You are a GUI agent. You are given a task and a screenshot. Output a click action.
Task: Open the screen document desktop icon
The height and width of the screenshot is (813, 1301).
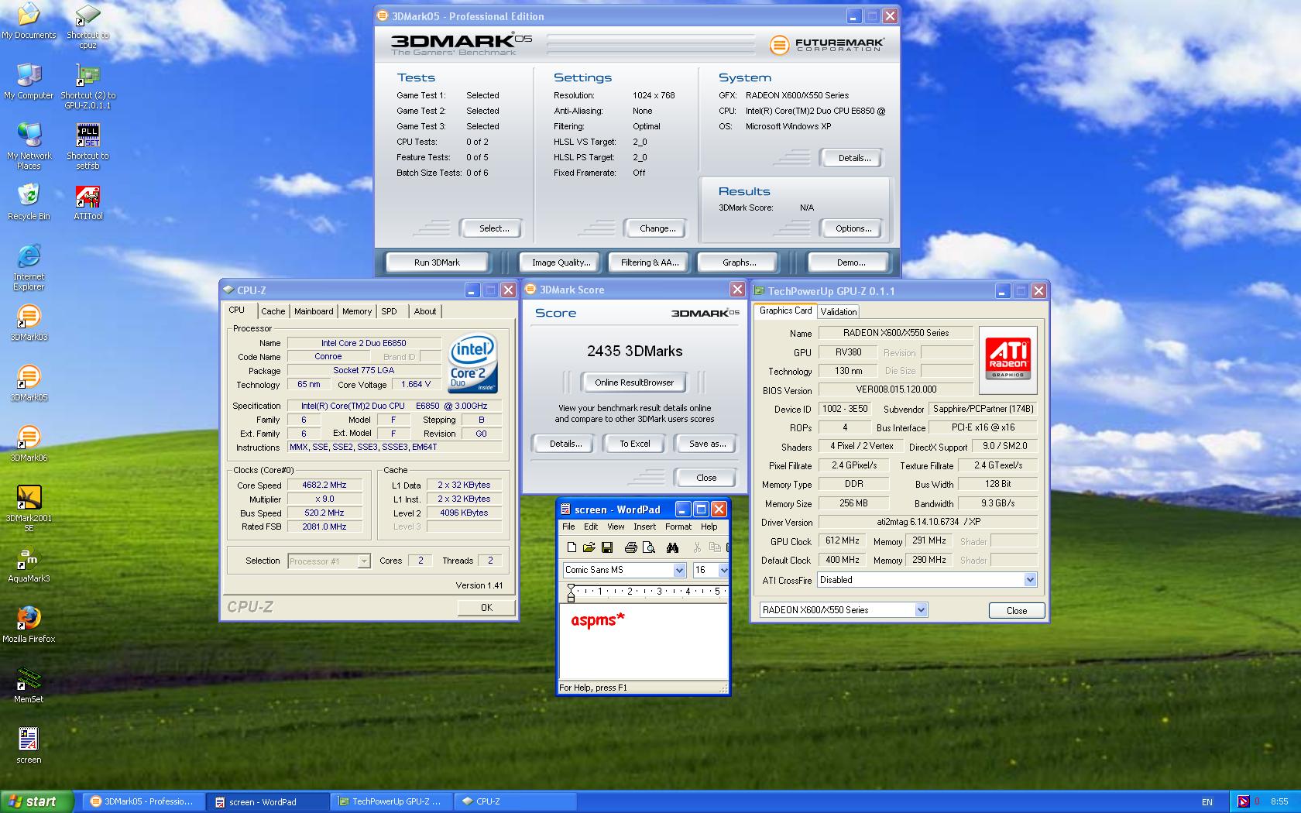pyautogui.click(x=29, y=746)
